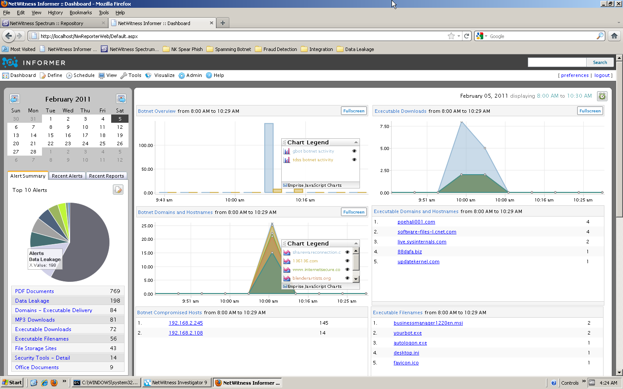Toggle visibility of gbot botnet activity series
Screen dimensions: 623x389
click(354, 151)
